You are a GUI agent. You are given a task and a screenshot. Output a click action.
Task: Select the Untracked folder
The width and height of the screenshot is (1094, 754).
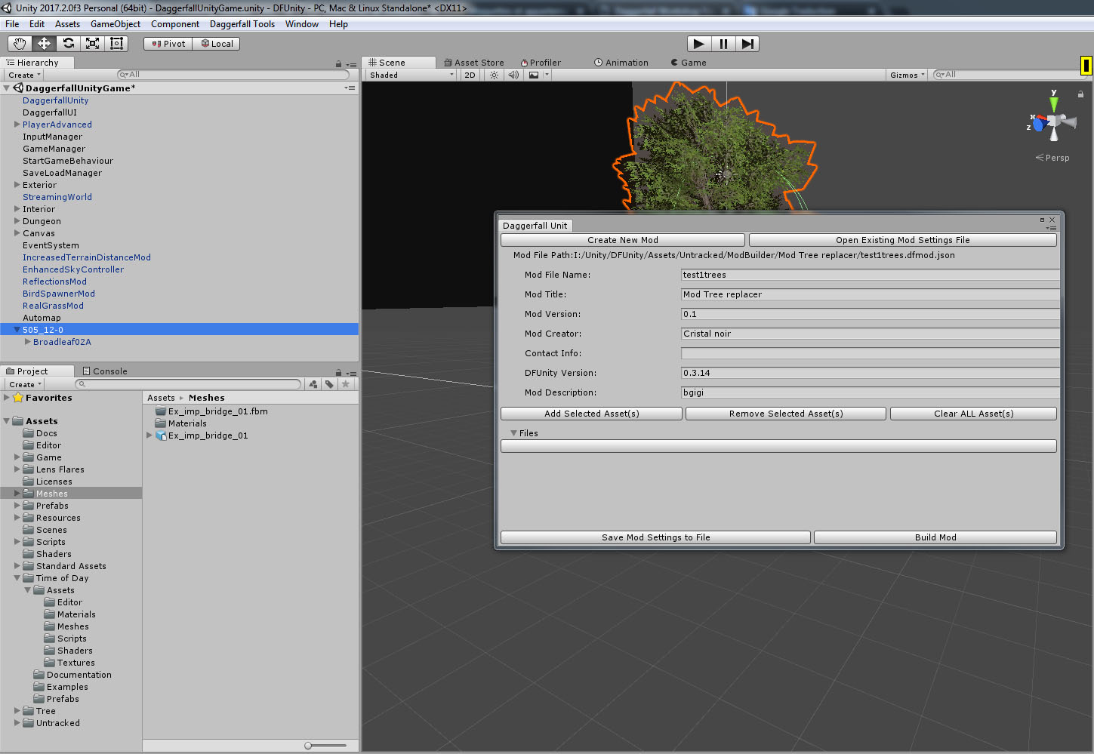pos(57,723)
